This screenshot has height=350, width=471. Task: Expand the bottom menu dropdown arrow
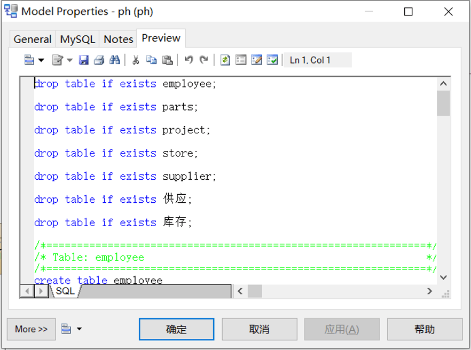point(79,329)
